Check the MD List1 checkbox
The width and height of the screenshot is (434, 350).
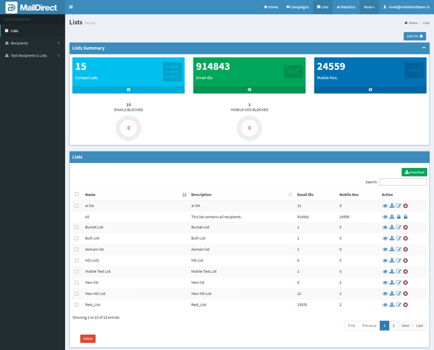[x=77, y=260]
